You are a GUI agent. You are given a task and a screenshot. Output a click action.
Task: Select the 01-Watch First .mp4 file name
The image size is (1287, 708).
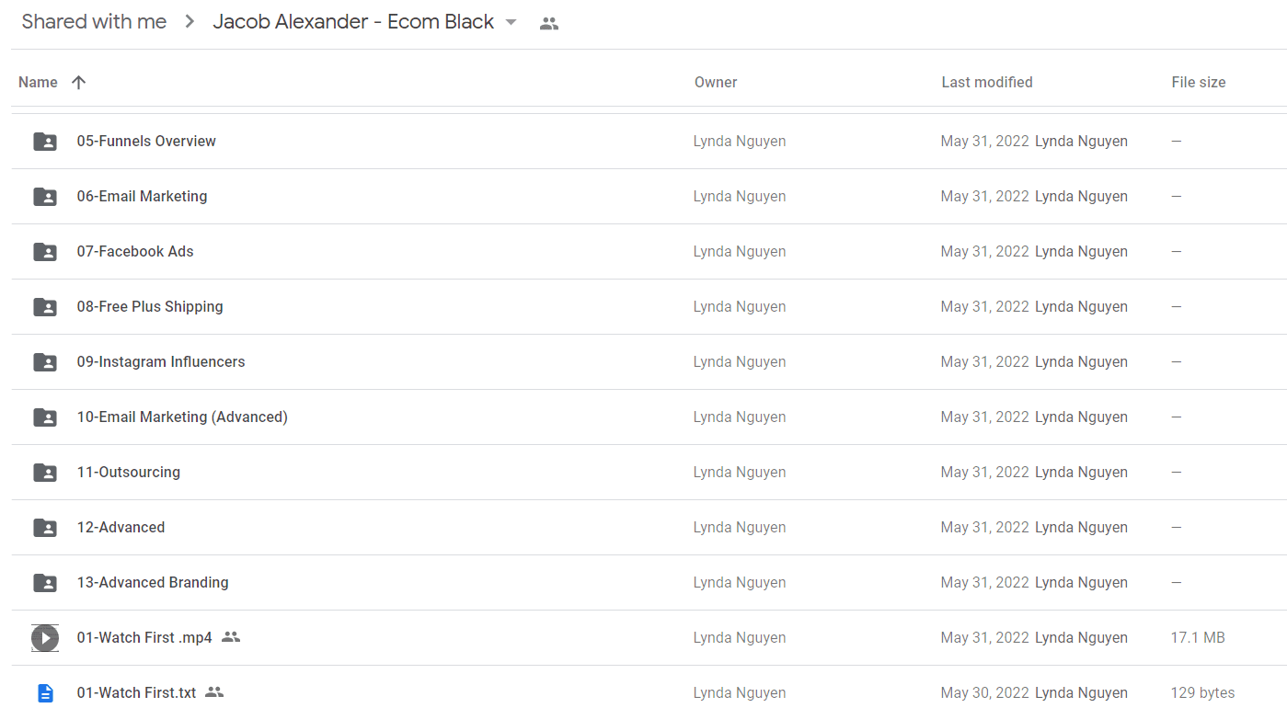[144, 637]
